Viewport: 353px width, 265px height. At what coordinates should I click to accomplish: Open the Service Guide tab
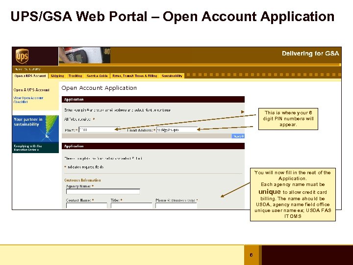pyautogui.click(x=97, y=76)
